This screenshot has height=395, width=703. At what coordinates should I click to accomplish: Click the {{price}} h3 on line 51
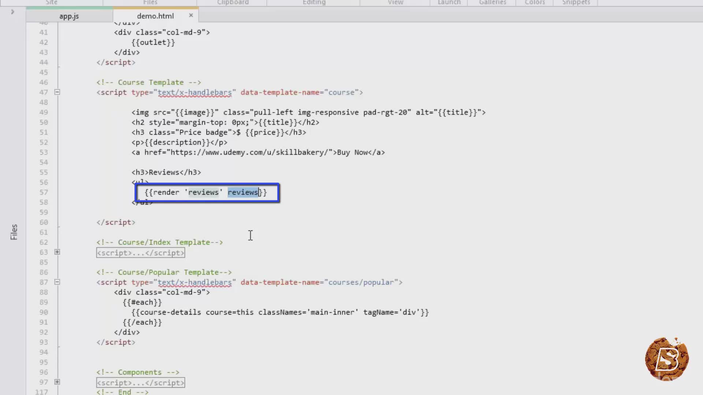[x=219, y=132]
